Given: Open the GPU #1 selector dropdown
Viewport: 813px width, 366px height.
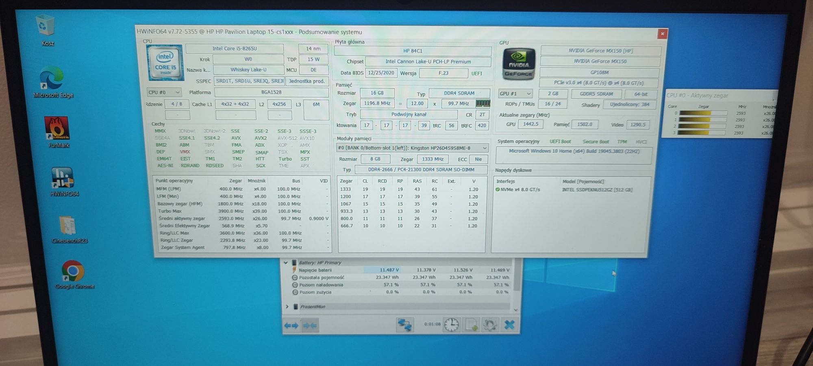Looking at the screenshot, I should pos(515,94).
